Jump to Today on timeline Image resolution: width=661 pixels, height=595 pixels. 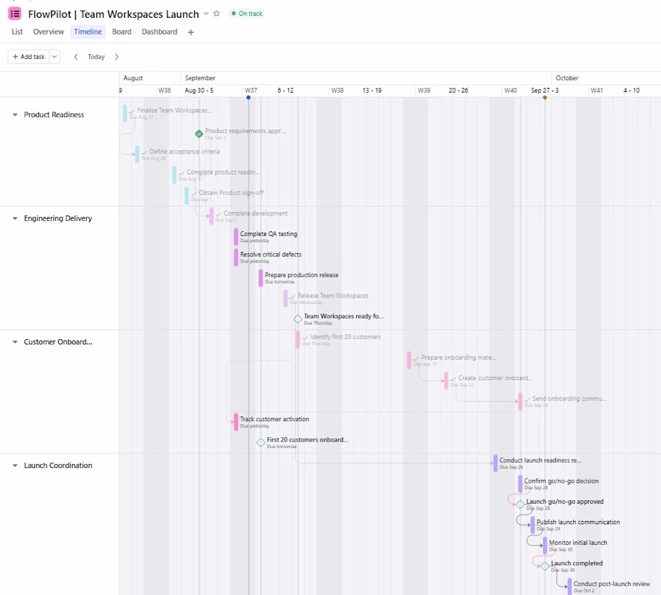[x=96, y=56]
